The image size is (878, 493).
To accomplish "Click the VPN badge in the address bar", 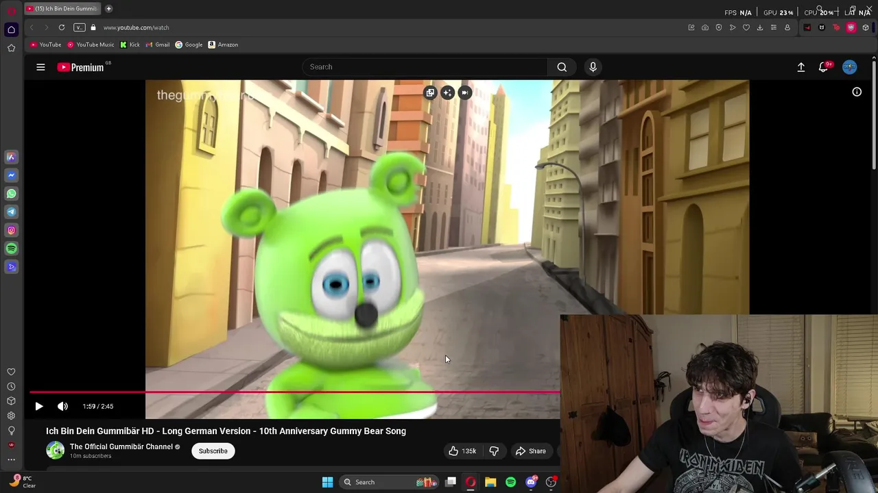I will 80,27.
